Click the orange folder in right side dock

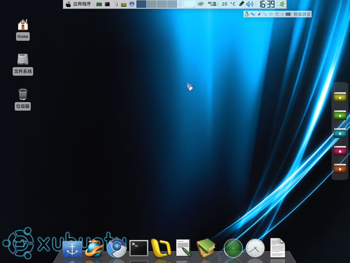[x=340, y=168]
